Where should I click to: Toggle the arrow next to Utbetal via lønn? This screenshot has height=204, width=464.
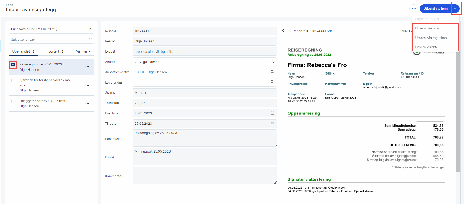tap(455, 9)
